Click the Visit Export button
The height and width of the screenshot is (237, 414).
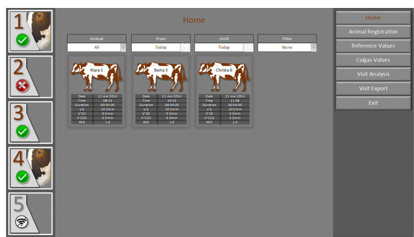coord(373,89)
